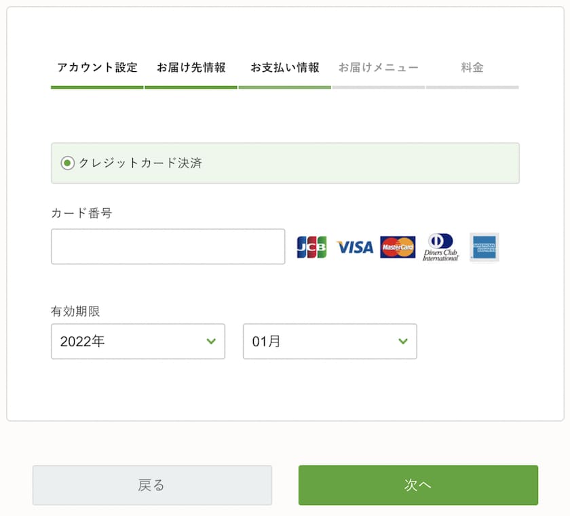
Task: Jump to the 料金 step tab
Action: [x=472, y=68]
